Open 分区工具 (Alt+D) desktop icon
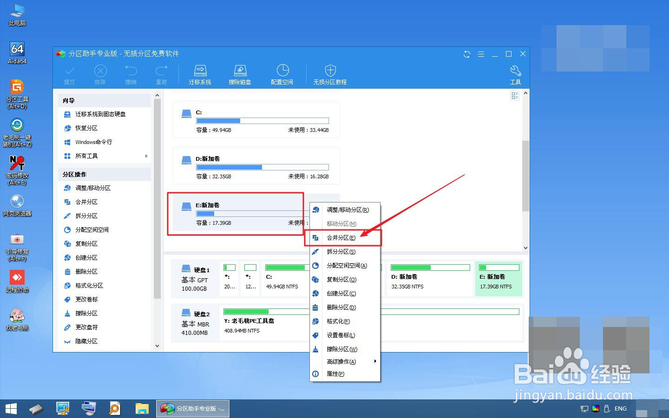The height and width of the screenshot is (418, 669). tap(17, 94)
